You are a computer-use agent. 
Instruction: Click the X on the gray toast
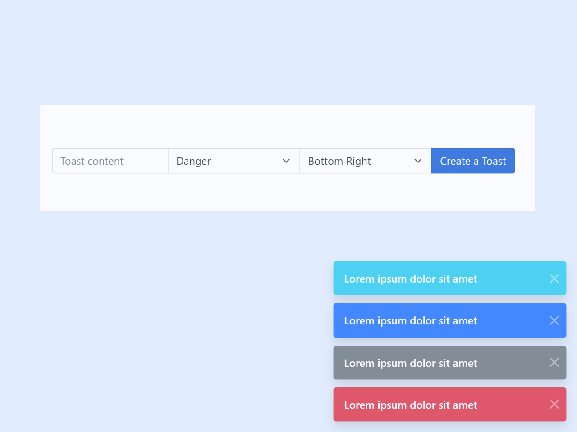coord(554,362)
